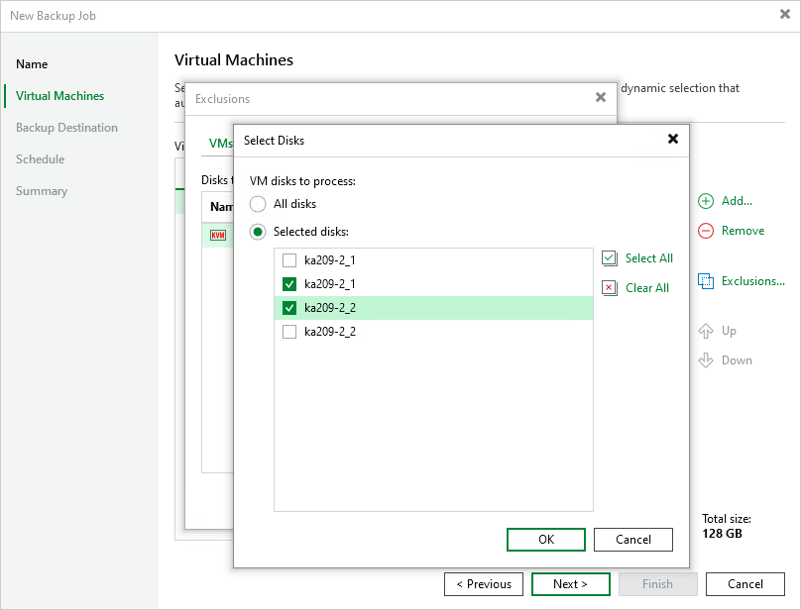Click the Down arrow icon
This screenshot has height=610, width=801.
[x=706, y=359]
